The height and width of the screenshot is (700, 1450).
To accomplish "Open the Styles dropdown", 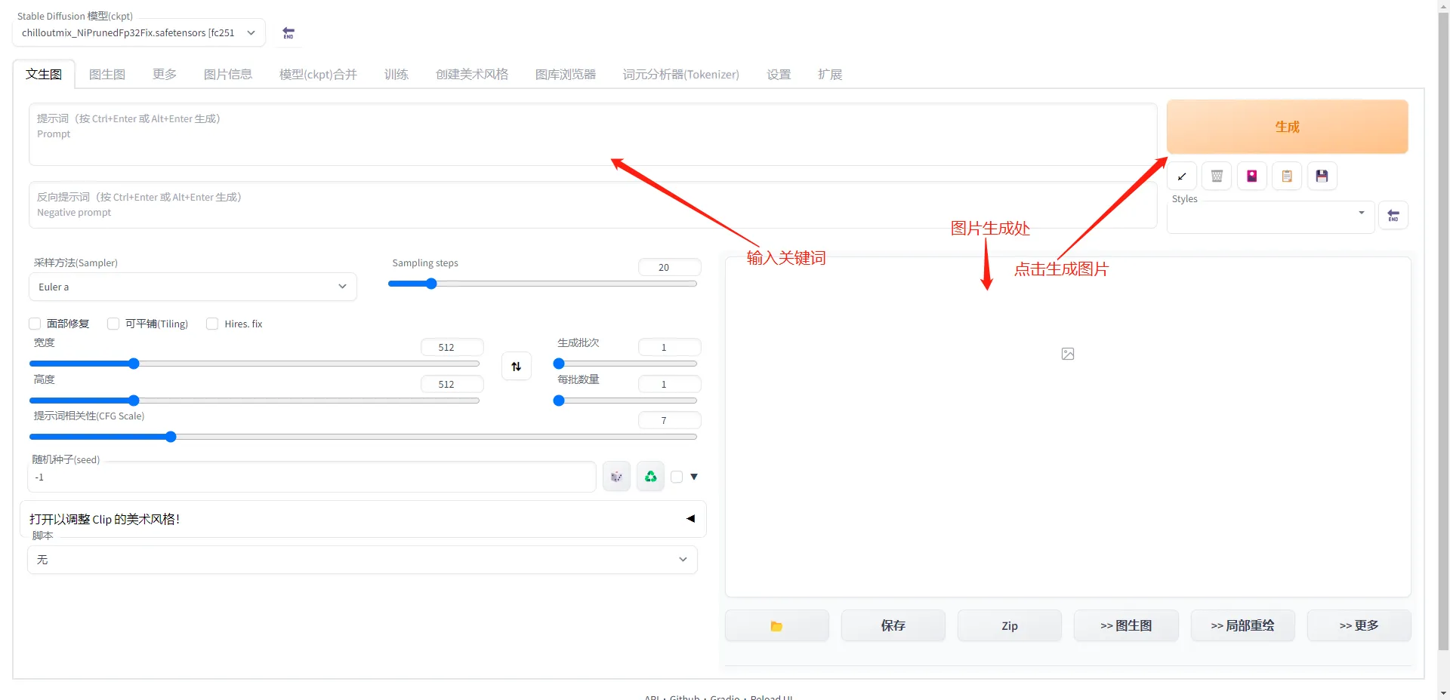I will click(x=1270, y=216).
